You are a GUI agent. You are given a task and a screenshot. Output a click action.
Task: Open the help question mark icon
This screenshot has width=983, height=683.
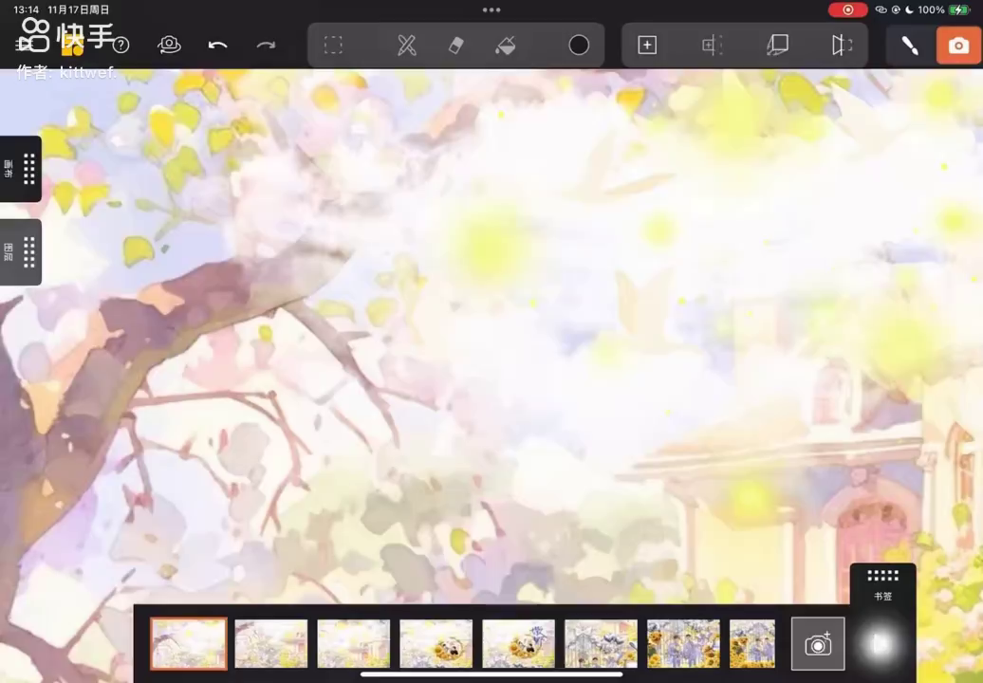click(121, 46)
